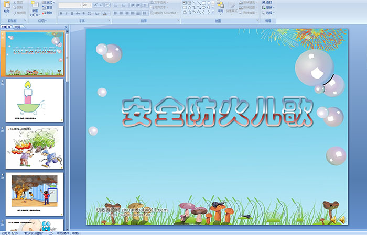Screen dimensions: 367x235
Task: Open Align Text (对齐文本) dropdown
Action: (159, 7)
